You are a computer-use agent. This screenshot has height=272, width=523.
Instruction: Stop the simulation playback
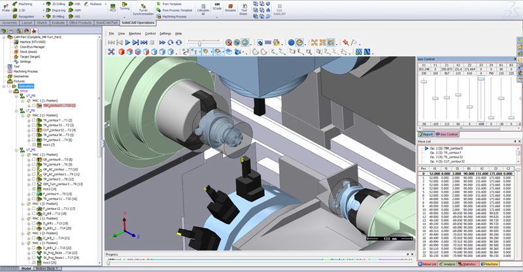point(152,42)
